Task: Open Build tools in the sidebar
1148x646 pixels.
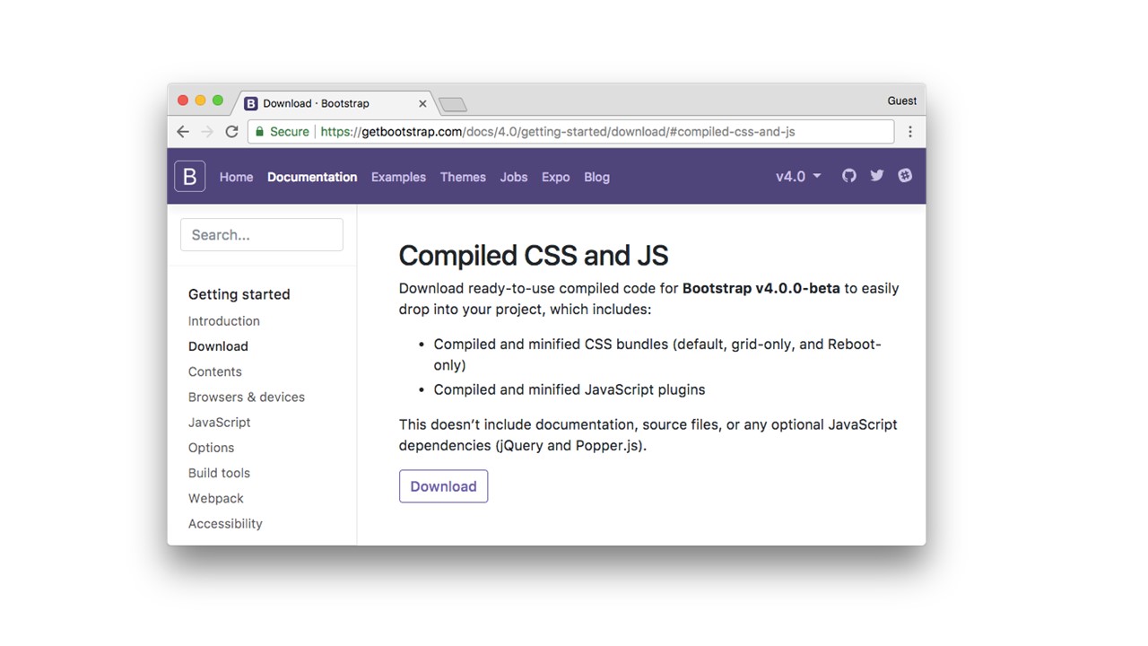Action: [x=219, y=473]
